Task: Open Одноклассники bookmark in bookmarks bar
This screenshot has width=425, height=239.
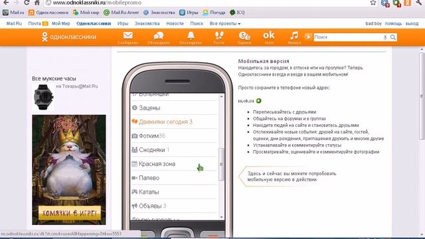Action: (x=48, y=13)
